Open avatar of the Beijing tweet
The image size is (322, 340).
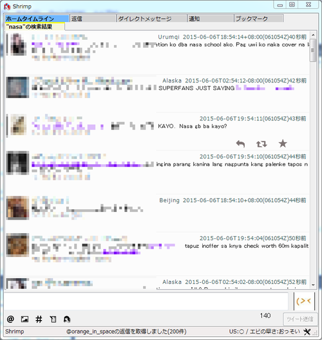pos(17,208)
